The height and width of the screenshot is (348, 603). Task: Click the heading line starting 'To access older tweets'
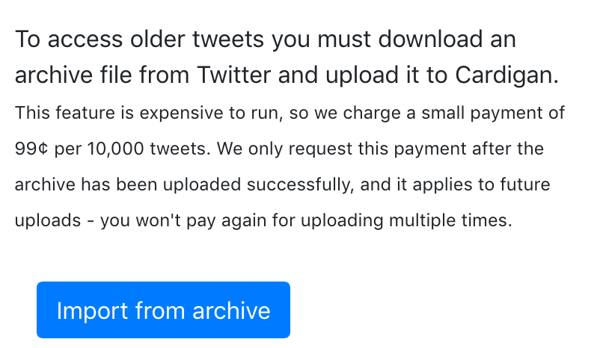[x=266, y=40]
